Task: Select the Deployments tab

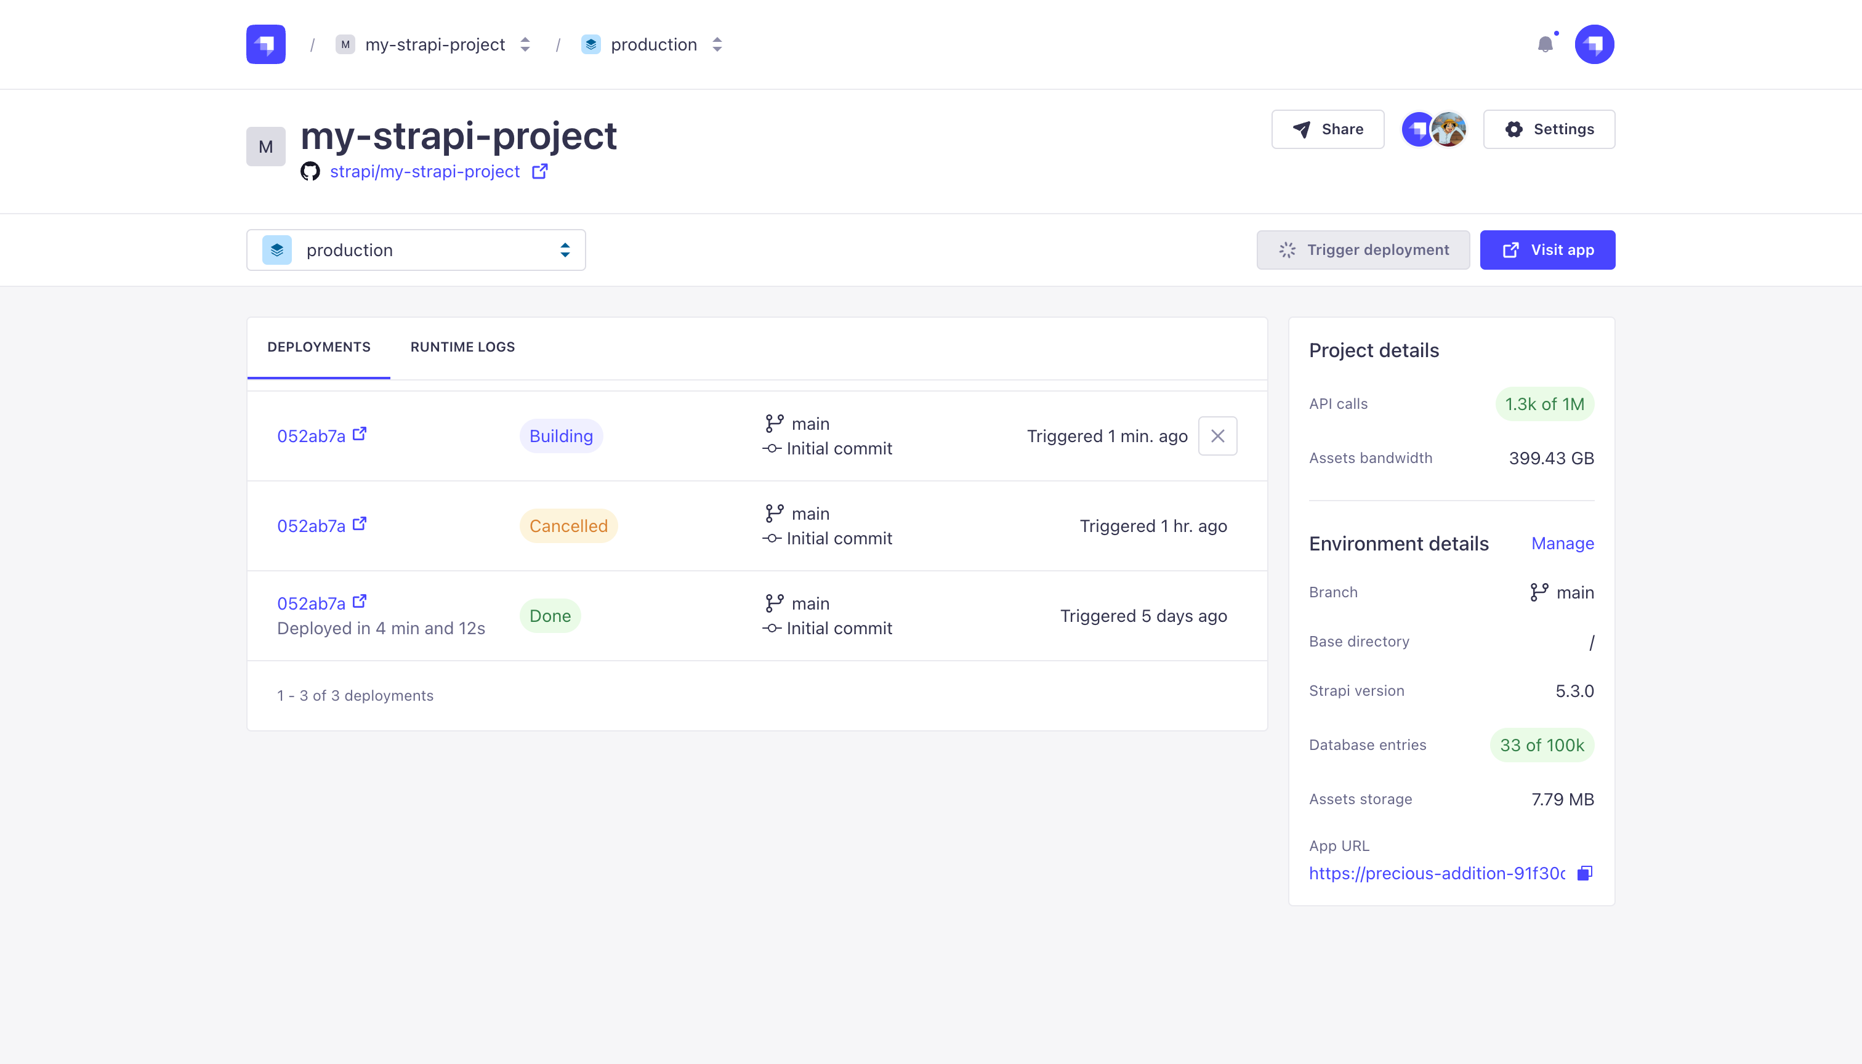Action: pos(318,347)
